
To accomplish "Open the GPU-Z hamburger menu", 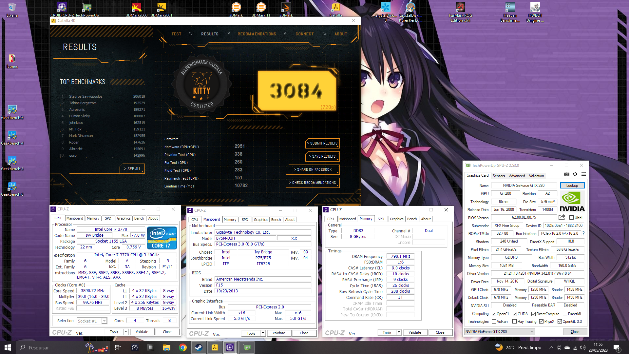I will pos(583,174).
